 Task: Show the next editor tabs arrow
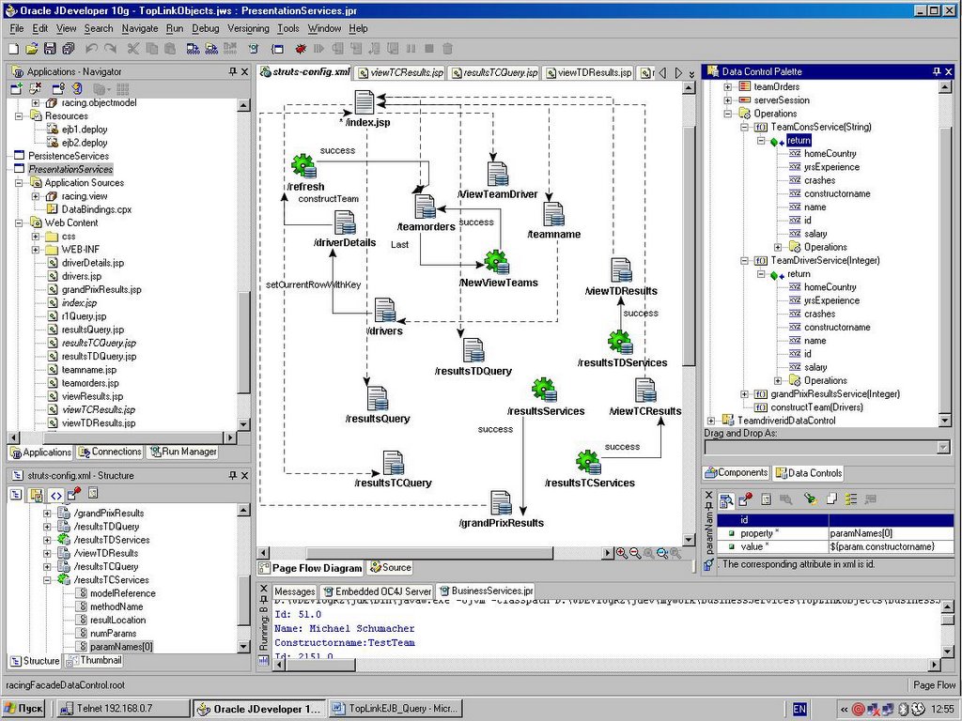click(678, 73)
